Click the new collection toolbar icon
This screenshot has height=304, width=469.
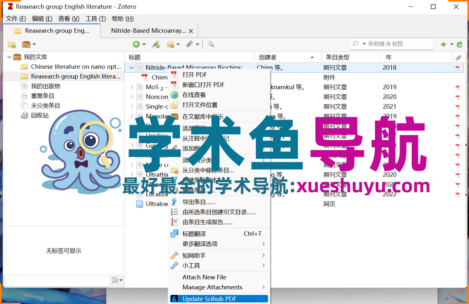[x=12, y=45]
